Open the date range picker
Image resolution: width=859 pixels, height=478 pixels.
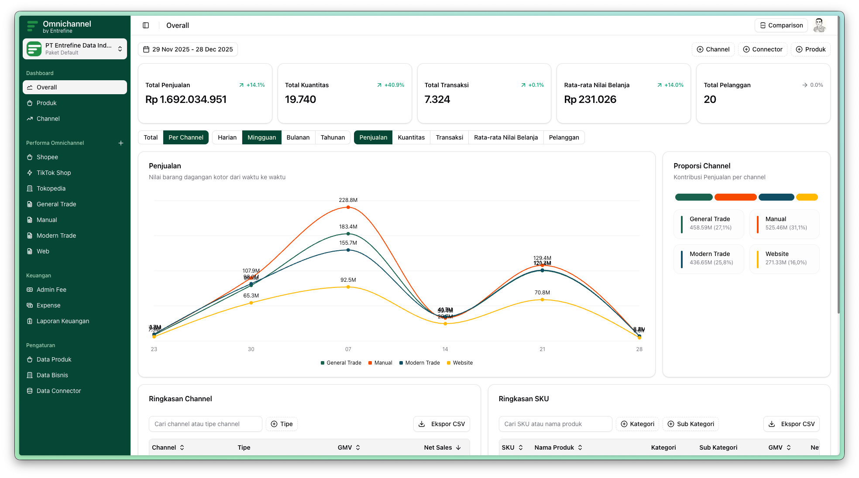[x=188, y=49]
